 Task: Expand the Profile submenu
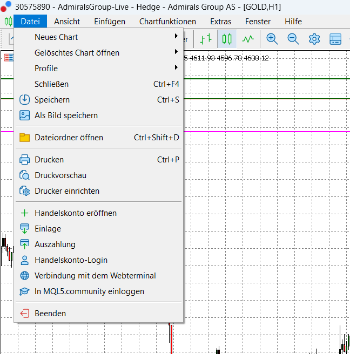pos(99,69)
